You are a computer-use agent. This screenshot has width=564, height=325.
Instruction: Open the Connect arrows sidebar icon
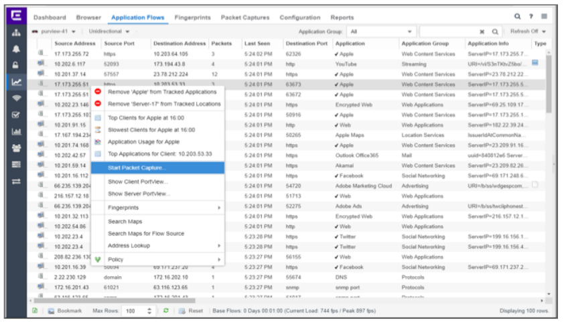(16, 182)
